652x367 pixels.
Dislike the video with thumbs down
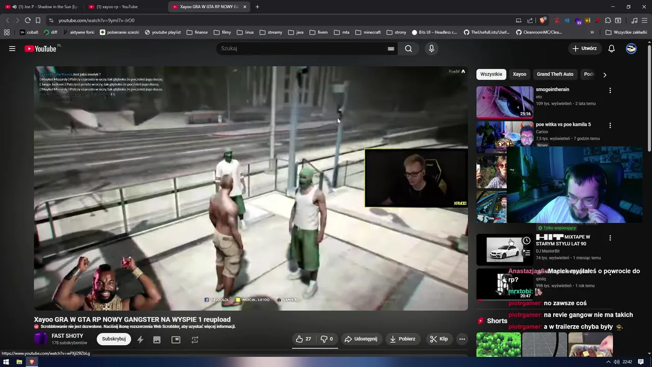pos(327,339)
